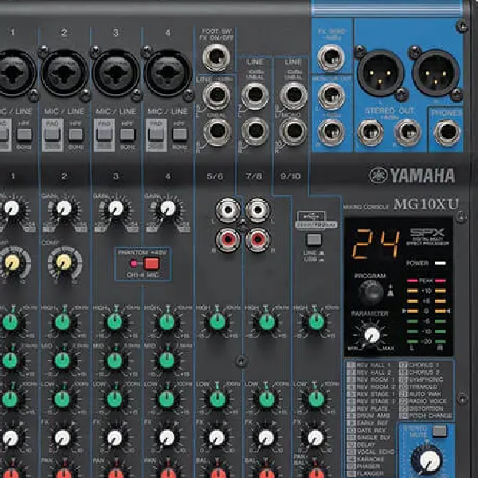The image size is (478, 478).
Task: Click the channel 2 MID EQ knob
Action: (62, 360)
